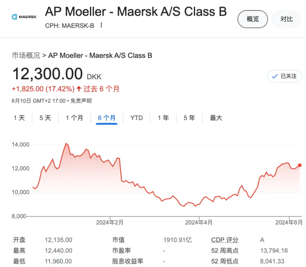Select the 5 天 time range
This screenshot has height=267, width=306.
point(45,118)
